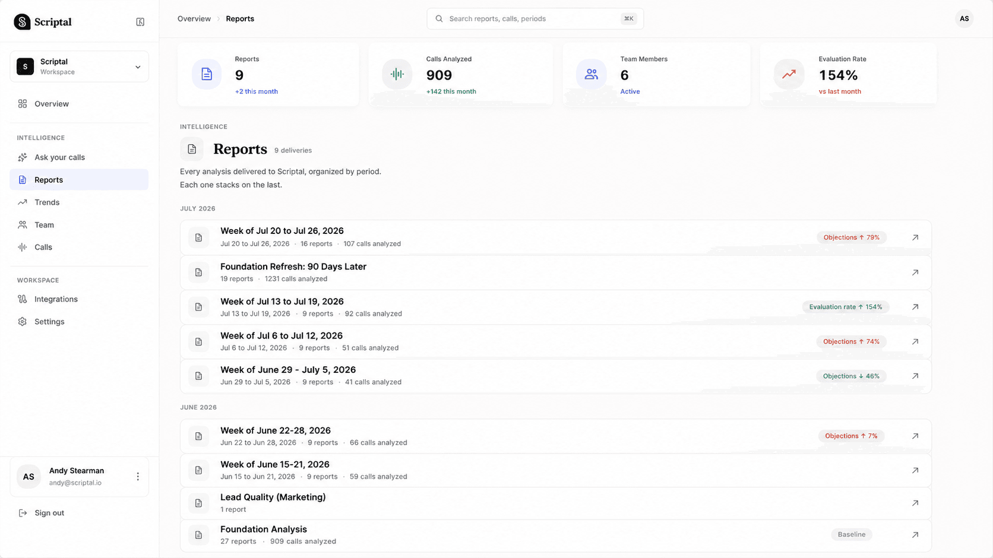Open workspace Settings
The width and height of the screenshot is (993, 558).
click(79, 322)
